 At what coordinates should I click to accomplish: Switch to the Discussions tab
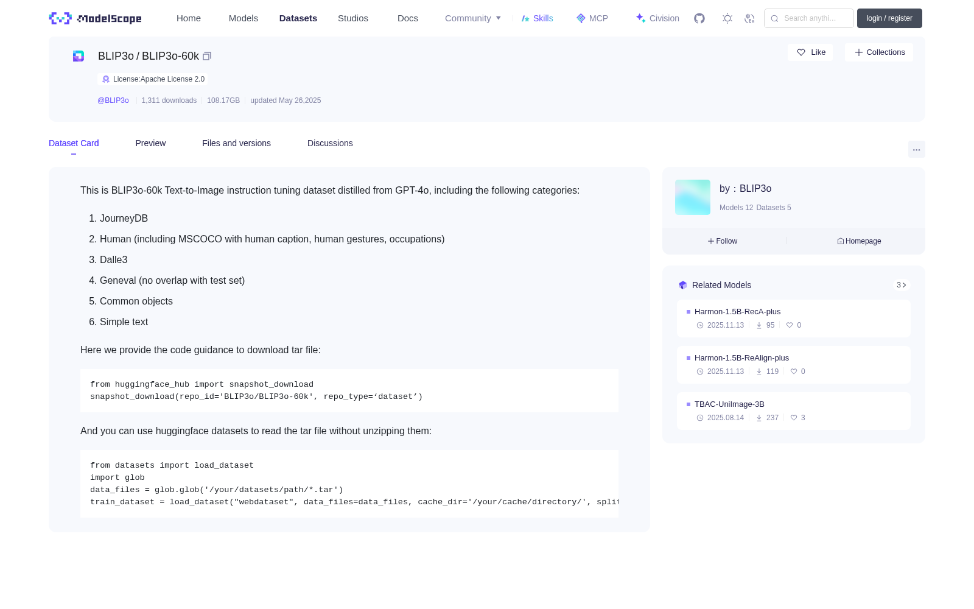[330, 143]
